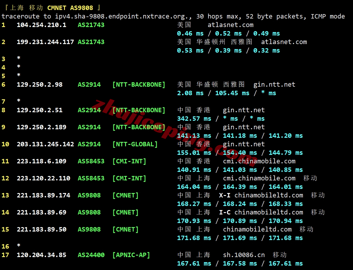The image size is (353, 270).
Task: Click the [APNIC-AP] tag
Action: pos(131,255)
